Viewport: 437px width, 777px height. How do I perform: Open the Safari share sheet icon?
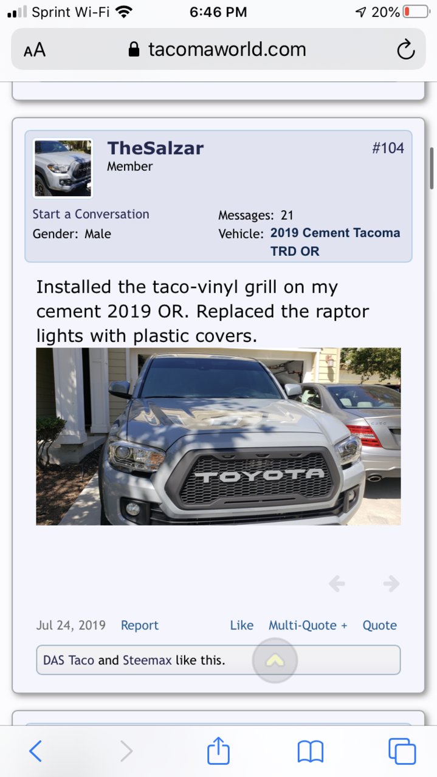(x=218, y=750)
